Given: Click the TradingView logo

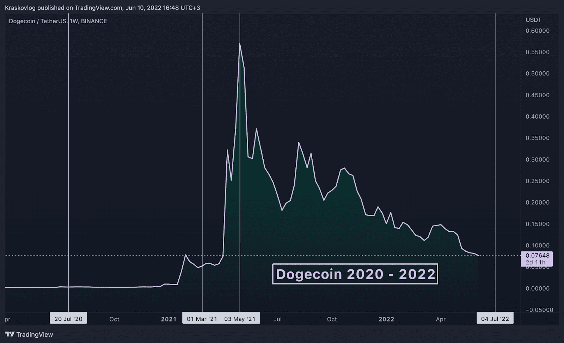Looking at the screenshot, I should 29,334.
